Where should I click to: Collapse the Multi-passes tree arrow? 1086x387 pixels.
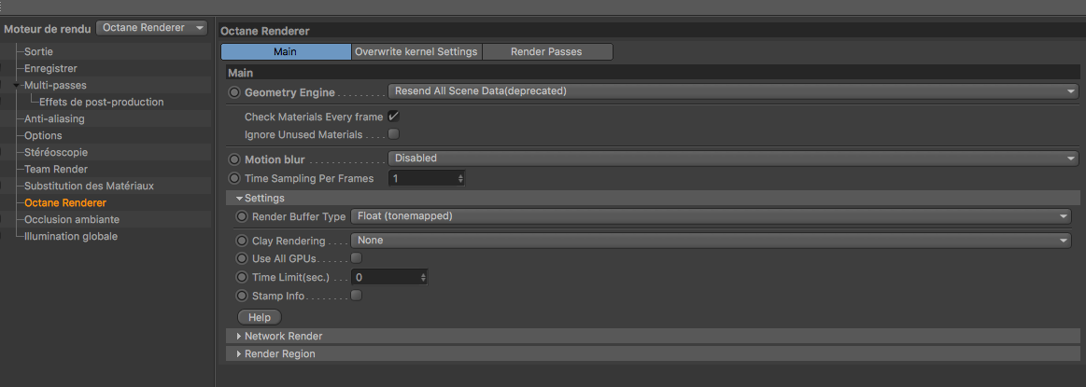(17, 85)
